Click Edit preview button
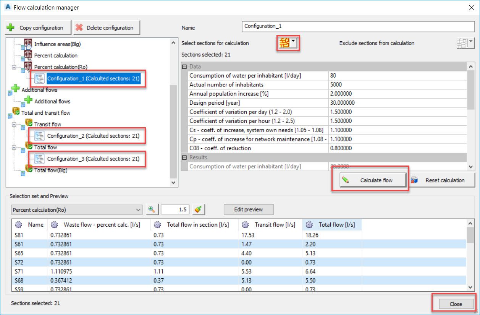The image size is (480, 315). point(249,209)
